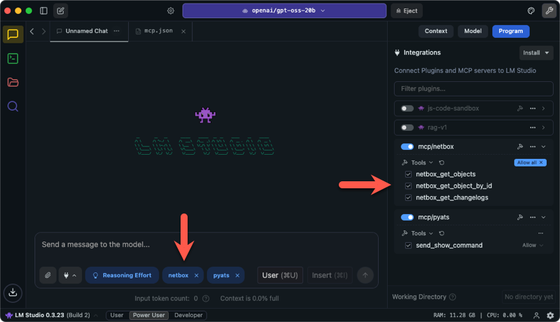Go forward with the right arrow
Screen dimensions: 560x322
pyautogui.click(x=43, y=31)
